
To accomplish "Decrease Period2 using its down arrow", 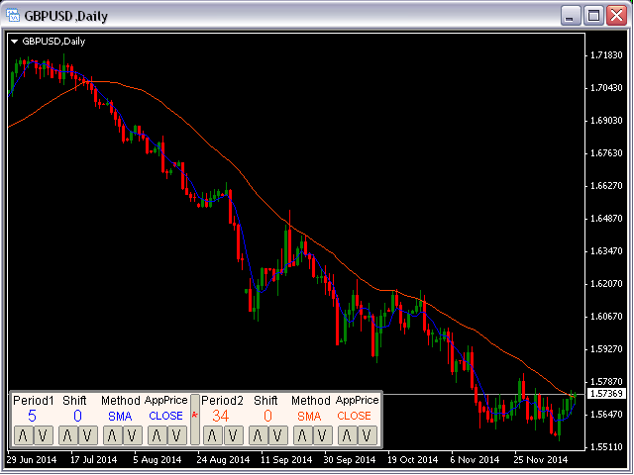I will click(230, 435).
